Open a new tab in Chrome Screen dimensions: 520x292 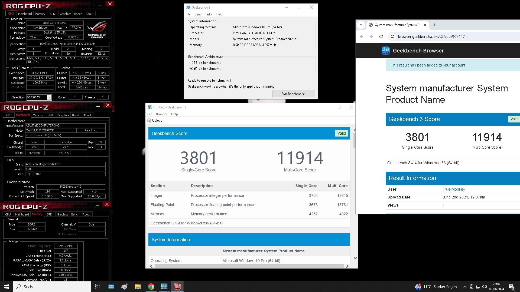click(435, 25)
